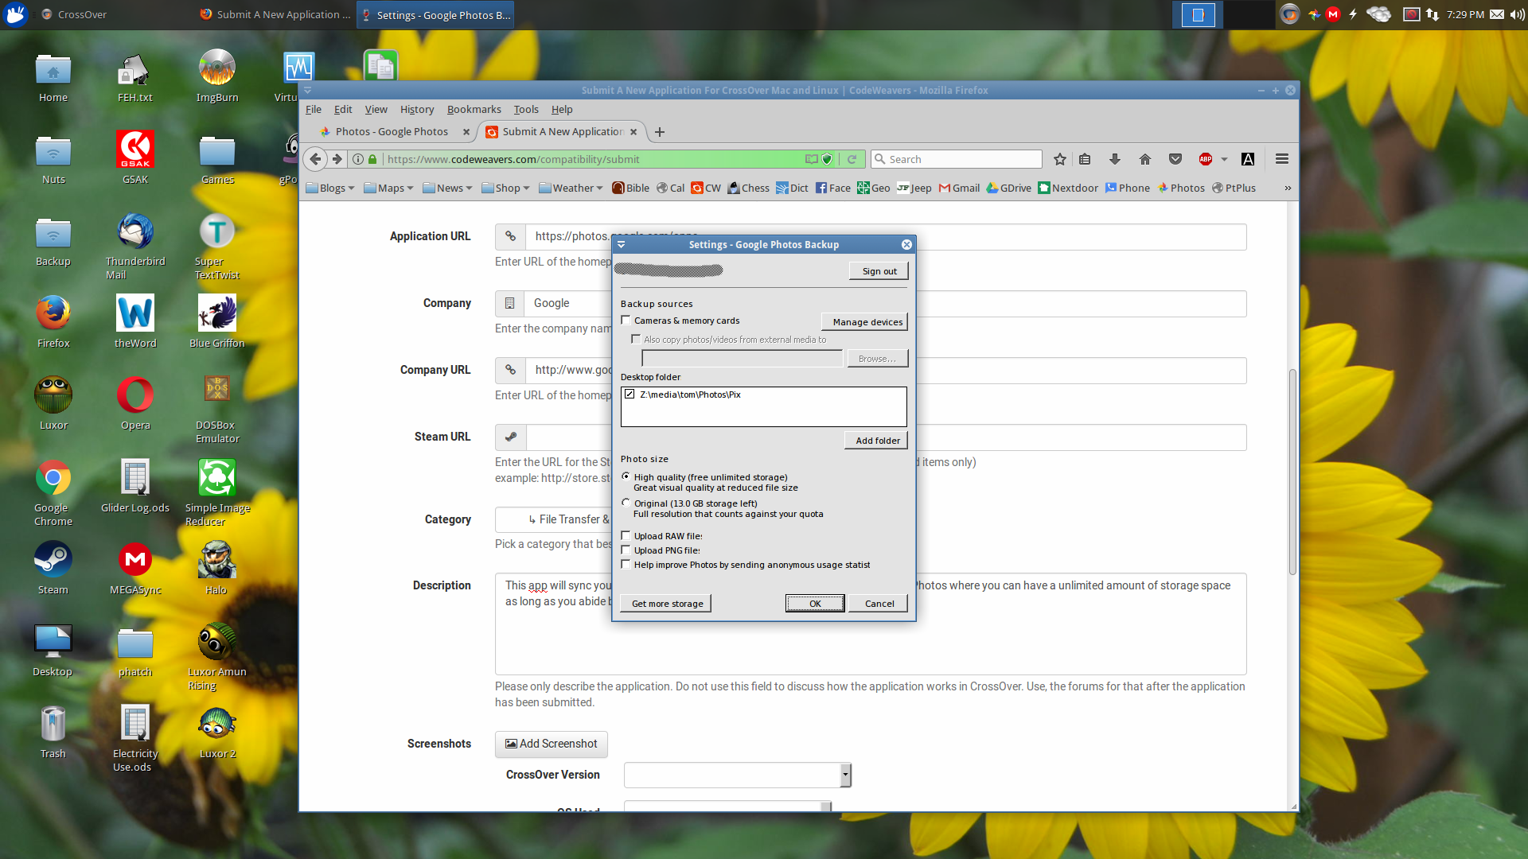Open the Bookmarks menu in Firefox
The image size is (1528, 859).
(474, 110)
